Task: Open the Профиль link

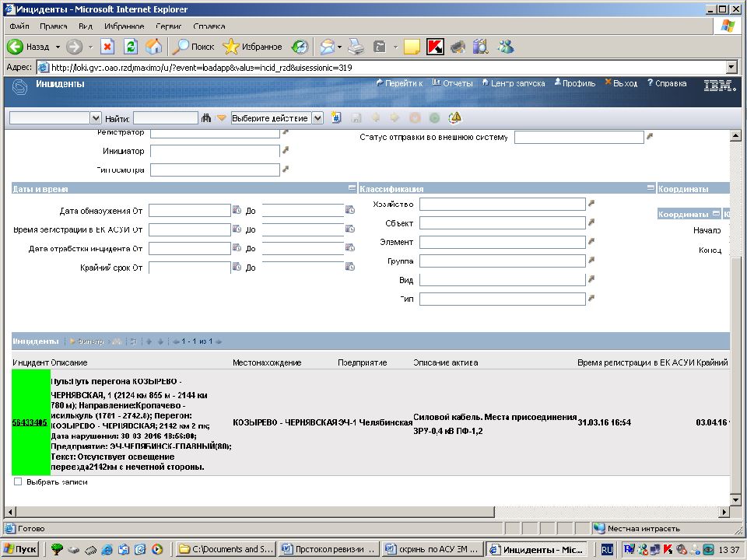Action: click(575, 83)
